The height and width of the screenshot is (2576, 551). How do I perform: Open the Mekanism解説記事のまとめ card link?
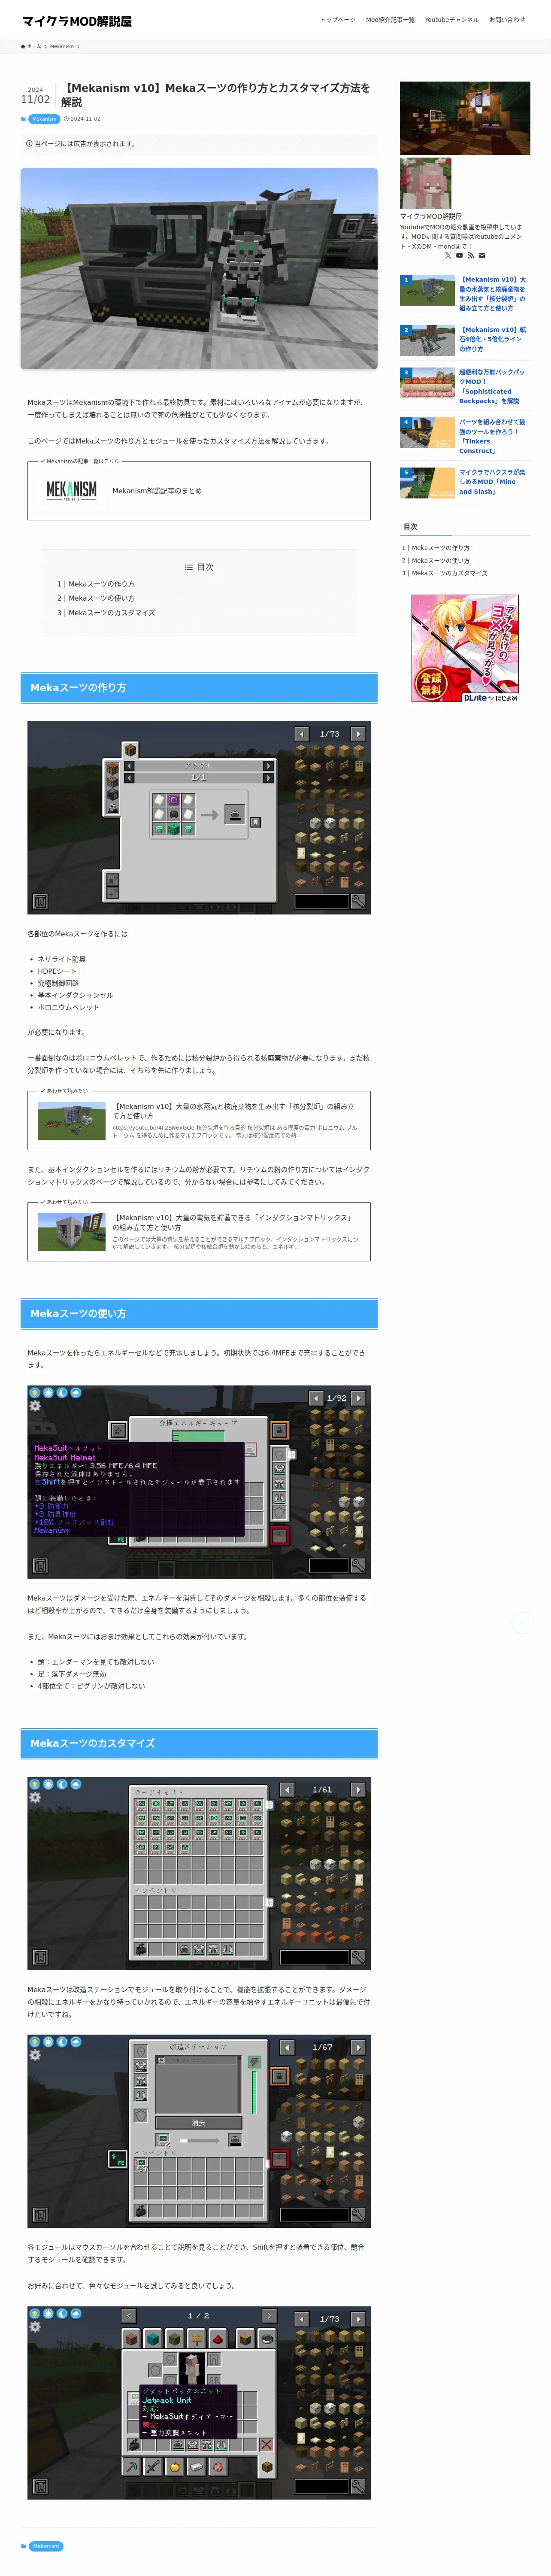click(x=199, y=491)
